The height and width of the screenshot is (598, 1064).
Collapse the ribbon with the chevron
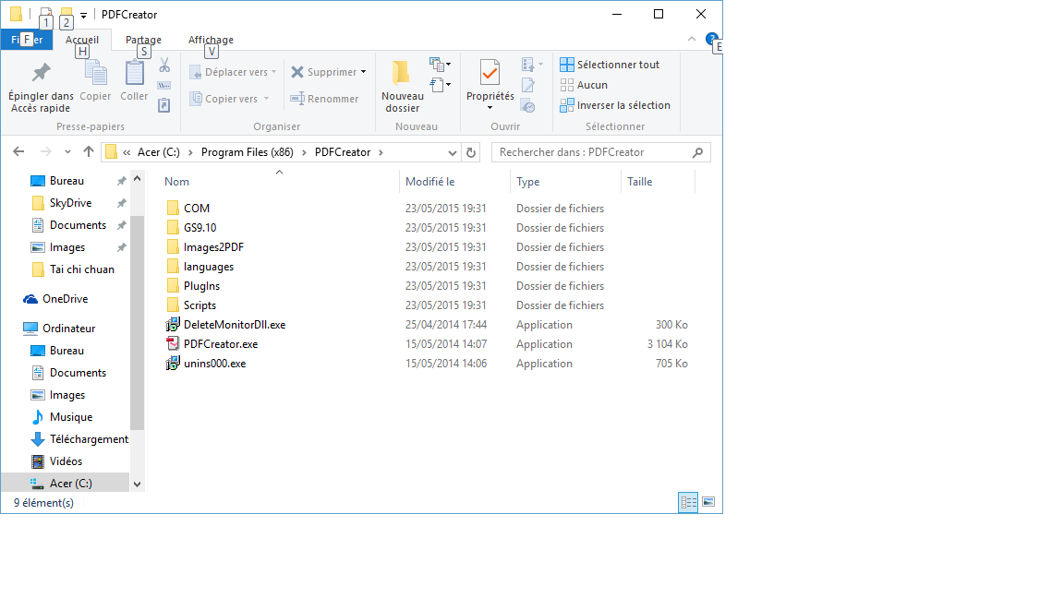pyautogui.click(x=692, y=40)
